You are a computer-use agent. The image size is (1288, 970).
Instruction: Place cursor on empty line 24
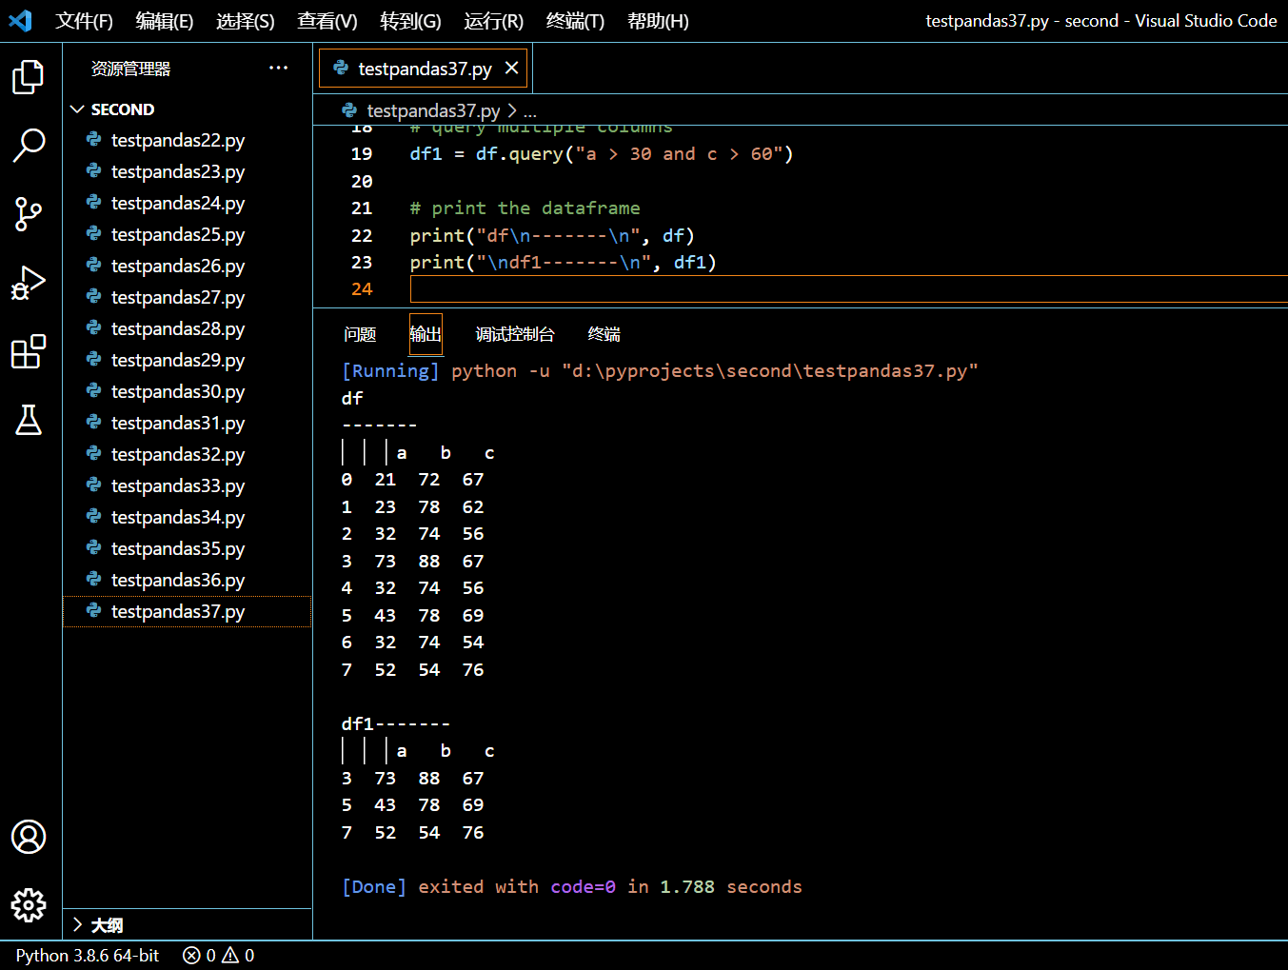(848, 289)
